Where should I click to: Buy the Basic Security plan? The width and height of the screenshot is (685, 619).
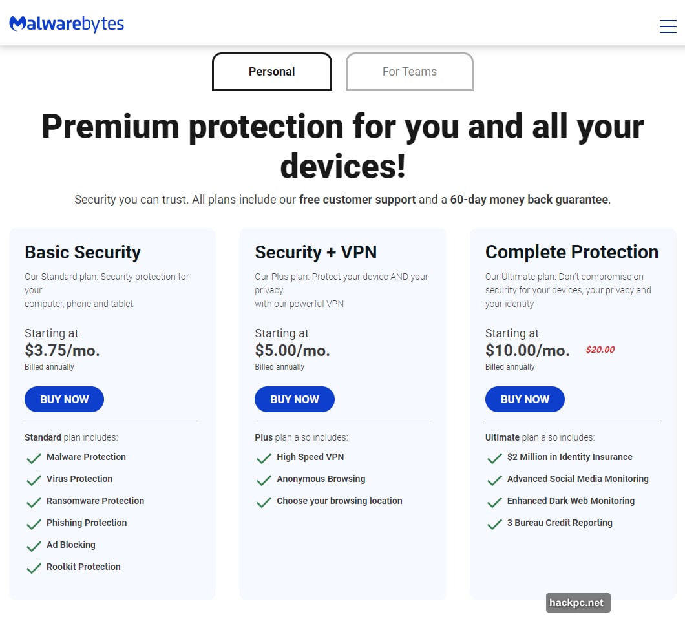64,399
